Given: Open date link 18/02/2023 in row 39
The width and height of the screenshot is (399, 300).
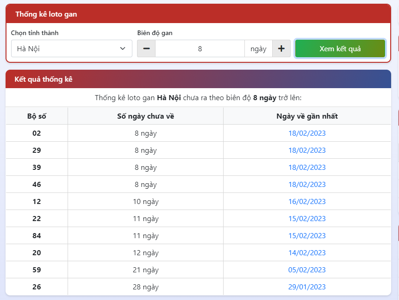Looking at the screenshot, I should tap(307, 167).
